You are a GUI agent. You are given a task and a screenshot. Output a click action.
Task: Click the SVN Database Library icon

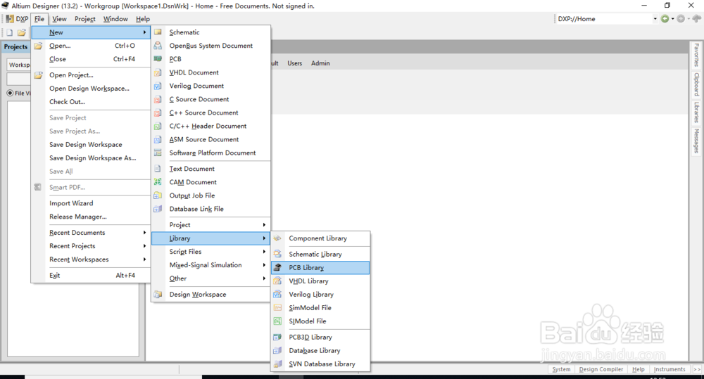point(277,364)
